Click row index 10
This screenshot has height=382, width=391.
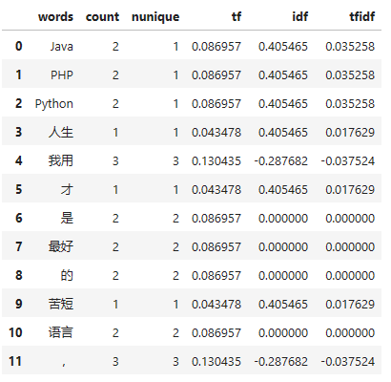click(15, 332)
